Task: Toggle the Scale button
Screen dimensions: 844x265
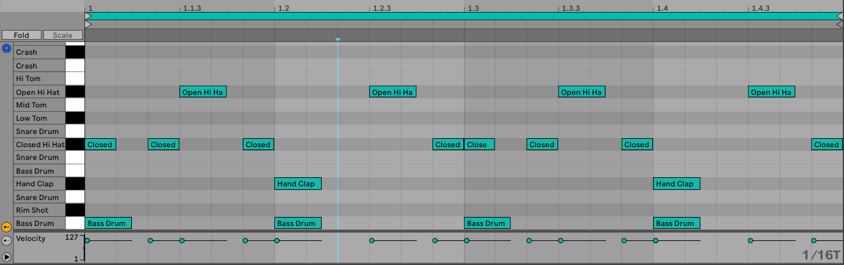Action: tap(63, 35)
